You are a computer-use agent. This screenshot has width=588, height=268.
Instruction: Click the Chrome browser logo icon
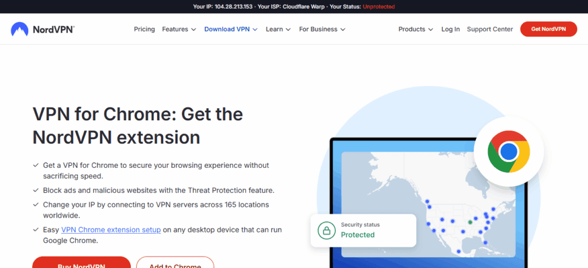508,152
